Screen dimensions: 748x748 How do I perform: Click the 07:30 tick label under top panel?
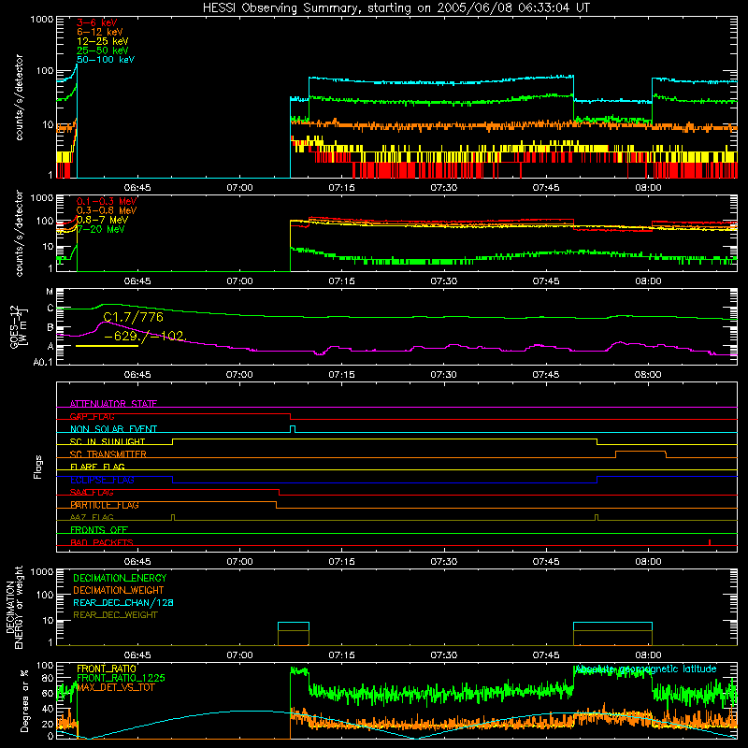(443, 188)
